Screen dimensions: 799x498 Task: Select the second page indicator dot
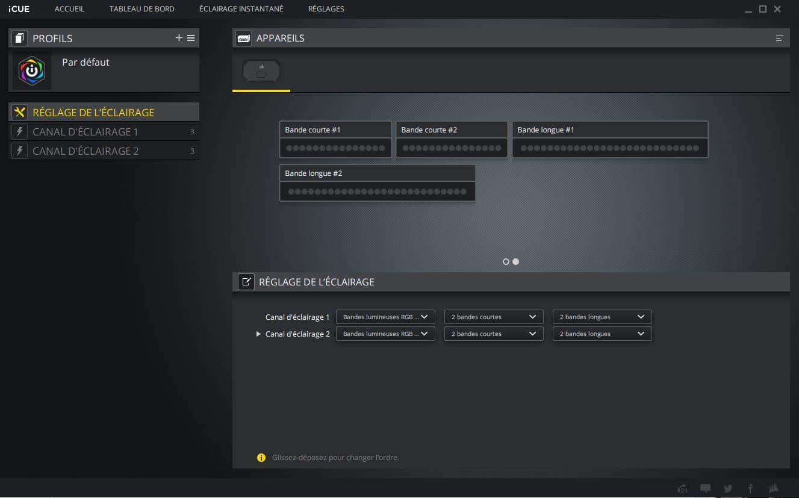pos(515,261)
